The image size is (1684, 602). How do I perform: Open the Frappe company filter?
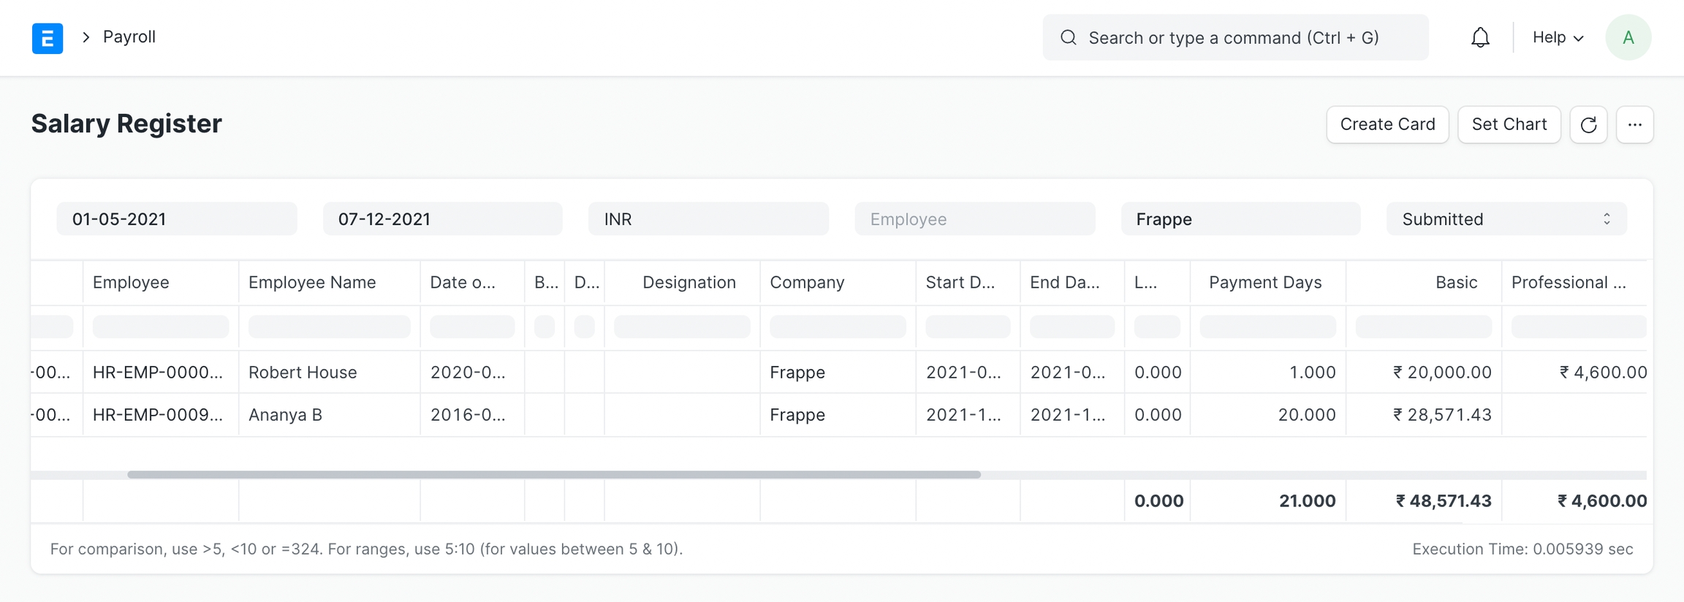1240,219
